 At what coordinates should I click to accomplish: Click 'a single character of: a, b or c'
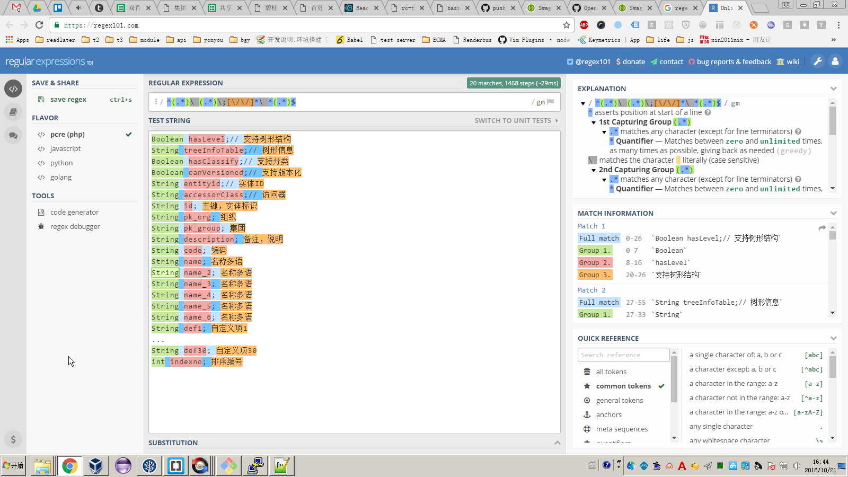(x=736, y=355)
